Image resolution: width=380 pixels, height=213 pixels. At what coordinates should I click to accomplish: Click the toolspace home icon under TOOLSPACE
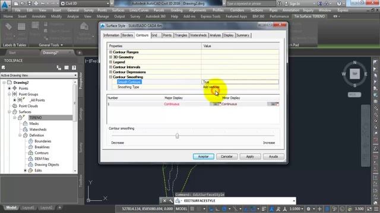(x=4, y=67)
